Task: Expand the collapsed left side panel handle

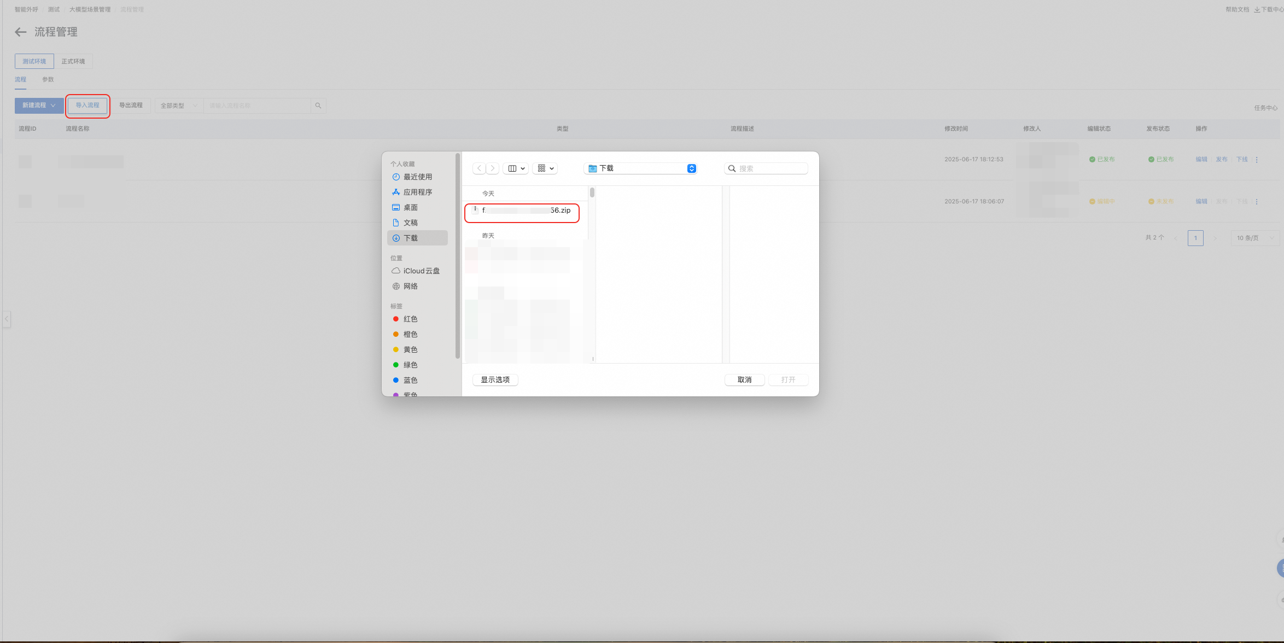Action: (7, 319)
